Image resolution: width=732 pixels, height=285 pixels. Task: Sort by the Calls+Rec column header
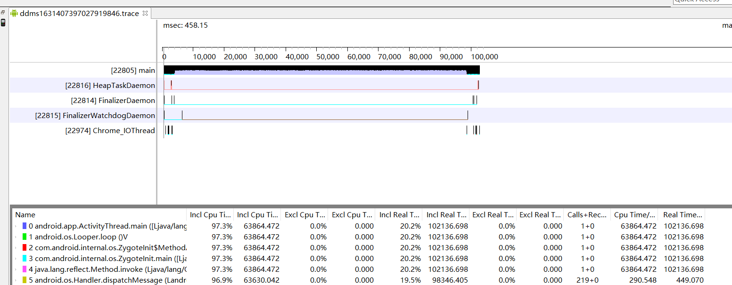pos(587,215)
